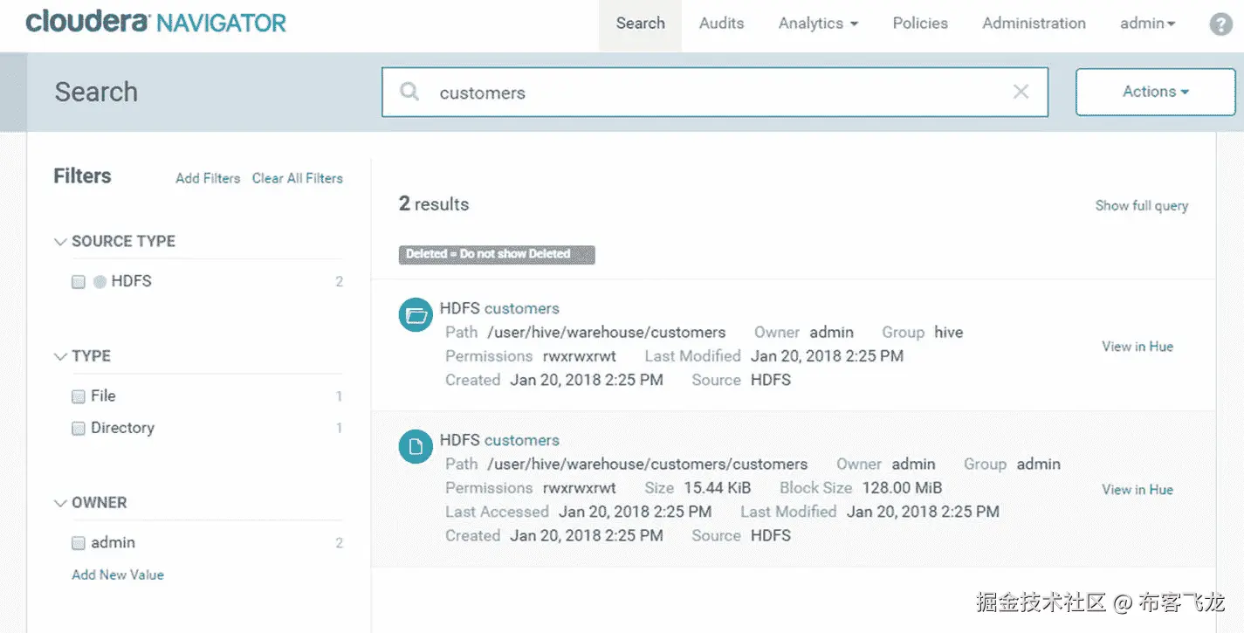The image size is (1244, 633).
Task: Open the Audits tab
Action: pyautogui.click(x=721, y=24)
